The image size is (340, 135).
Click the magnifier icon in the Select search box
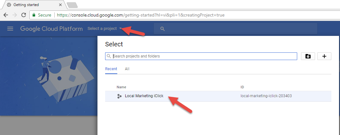109,56
